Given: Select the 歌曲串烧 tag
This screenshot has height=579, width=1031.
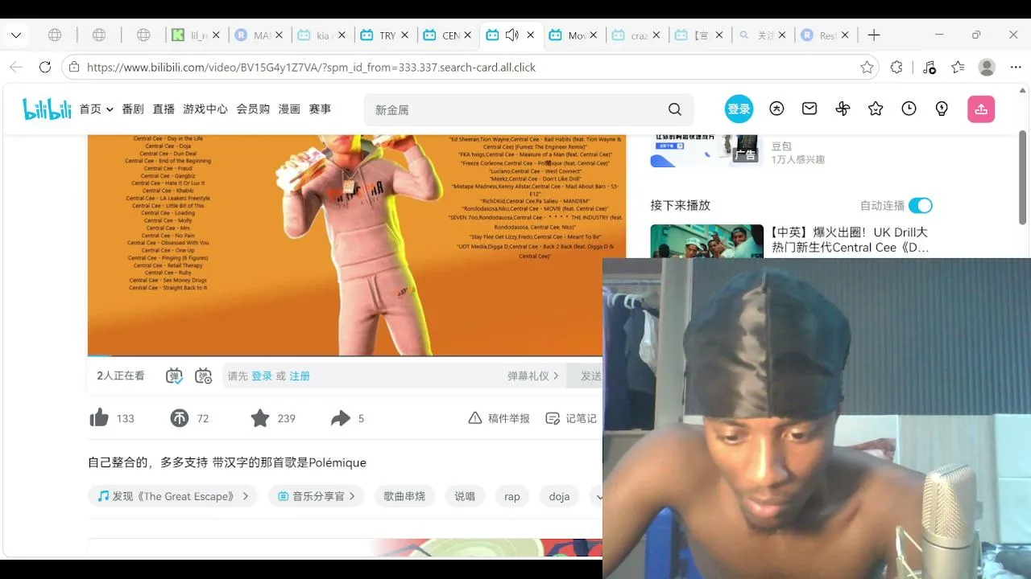Looking at the screenshot, I should 404,496.
